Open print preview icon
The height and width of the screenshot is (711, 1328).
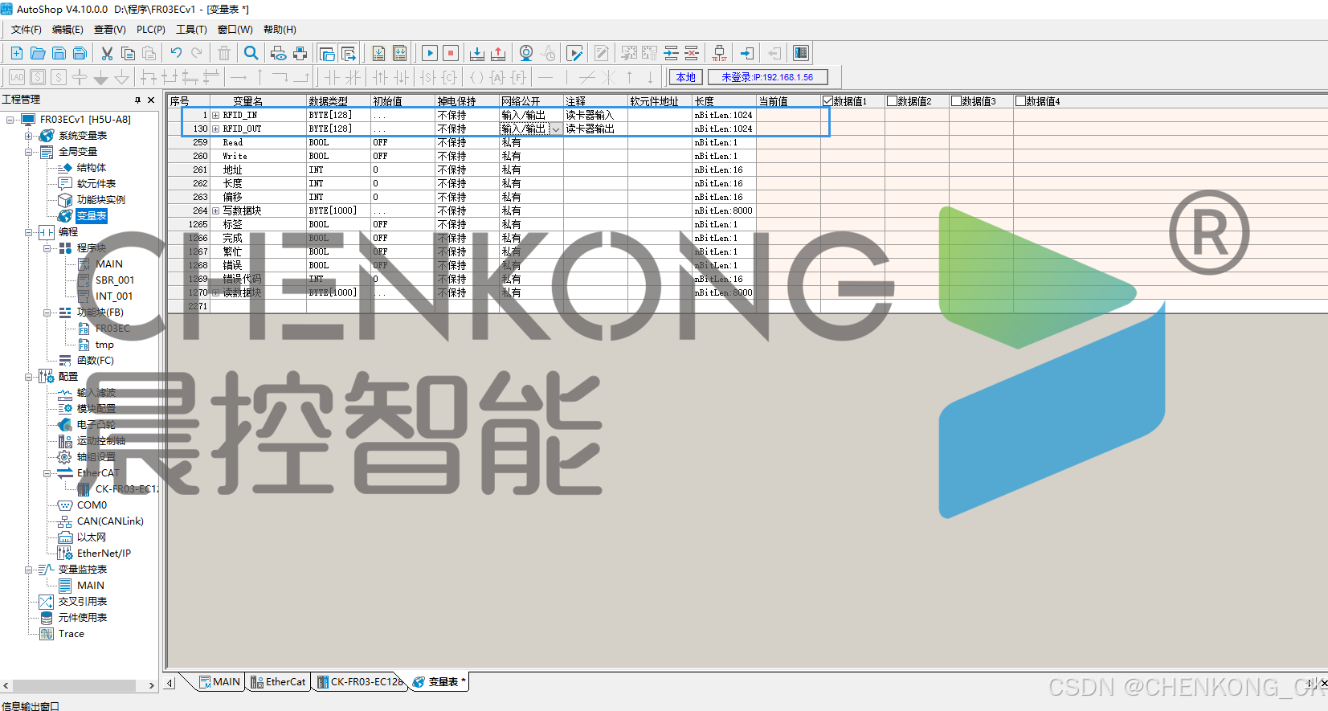point(279,53)
